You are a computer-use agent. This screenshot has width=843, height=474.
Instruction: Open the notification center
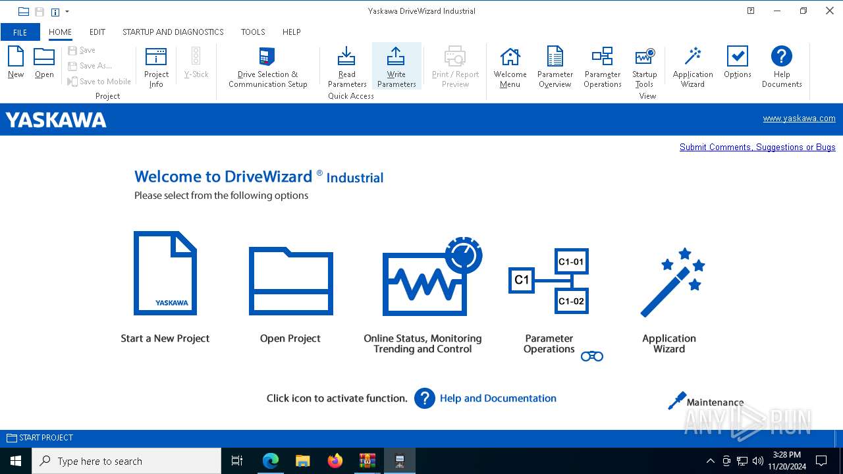(821, 461)
